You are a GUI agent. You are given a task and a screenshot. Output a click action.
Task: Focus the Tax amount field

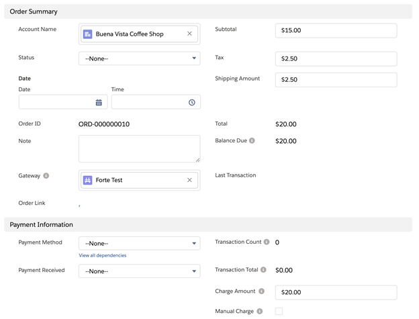(336, 58)
